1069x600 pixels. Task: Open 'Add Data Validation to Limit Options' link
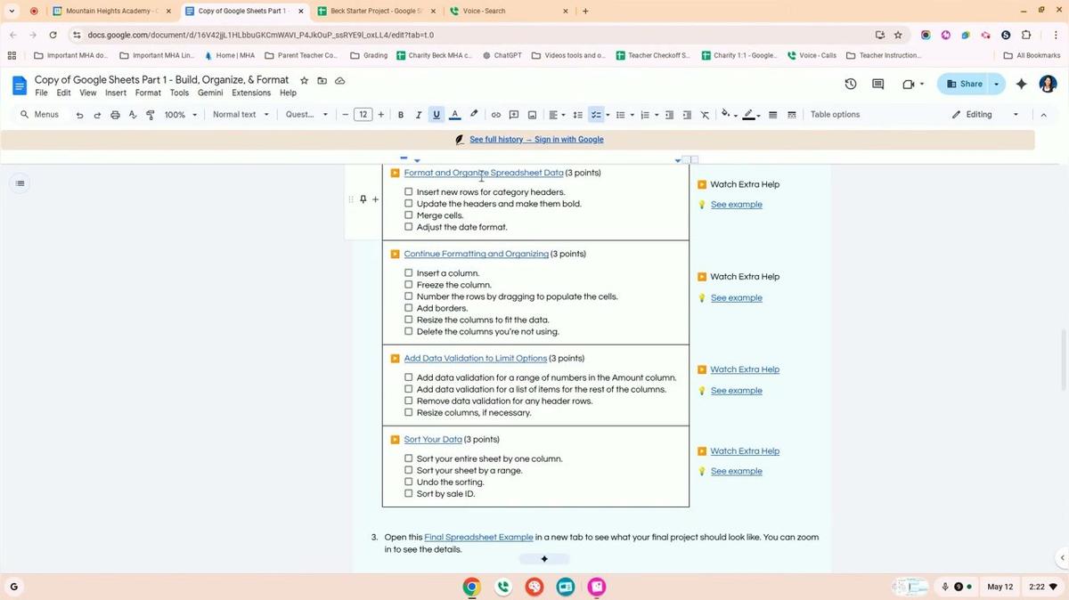point(476,358)
